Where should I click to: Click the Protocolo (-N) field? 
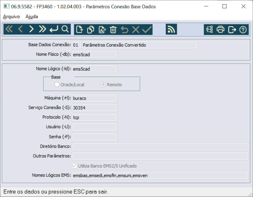coord(95,117)
